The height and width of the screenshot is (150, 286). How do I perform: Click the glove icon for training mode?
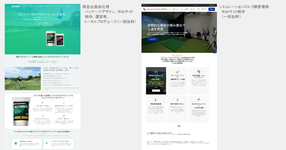[199, 72]
